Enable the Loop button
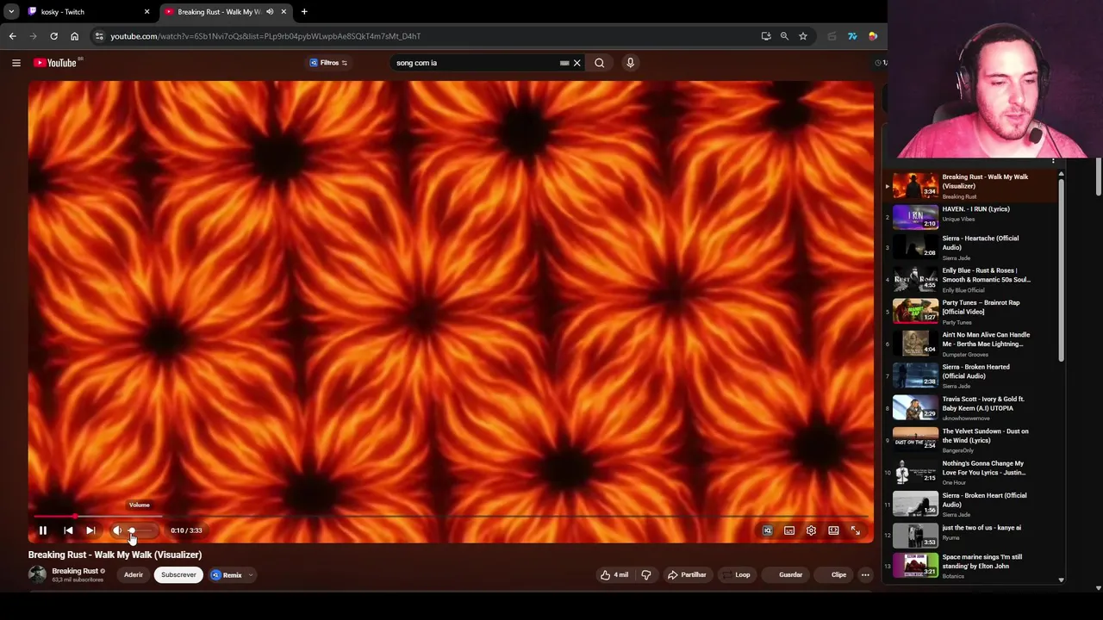The height and width of the screenshot is (620, 1103). point(736,574)
